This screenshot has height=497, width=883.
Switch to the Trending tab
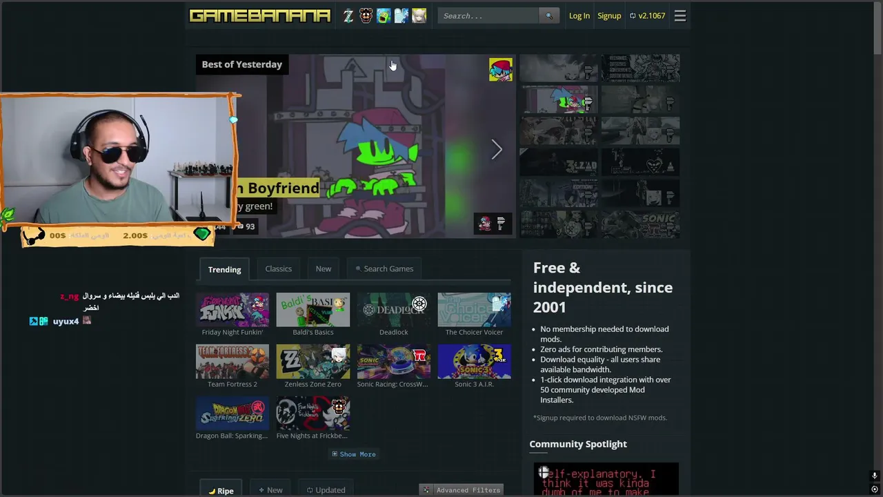click(225, 269)
